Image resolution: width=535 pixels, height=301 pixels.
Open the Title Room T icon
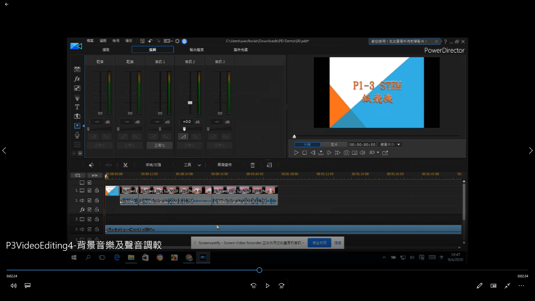click(77, 107)
